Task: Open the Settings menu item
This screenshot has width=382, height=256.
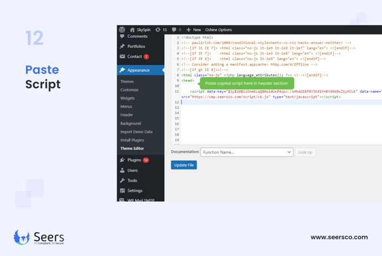Action: 135,190
